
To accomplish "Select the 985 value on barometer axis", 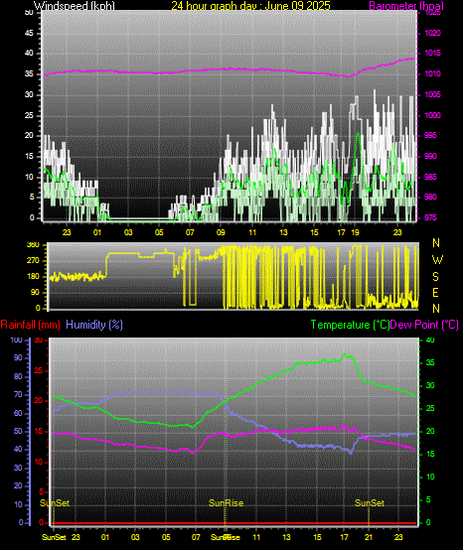I will click(430, 177).
